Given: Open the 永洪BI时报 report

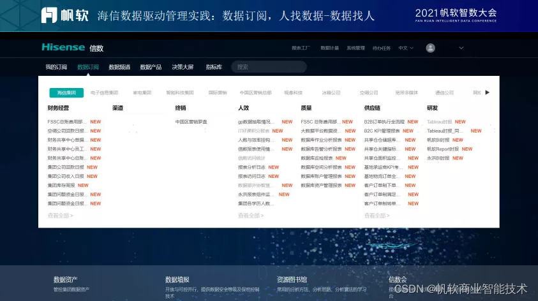Looking at the screenshot, I should (x=438, y=158).
